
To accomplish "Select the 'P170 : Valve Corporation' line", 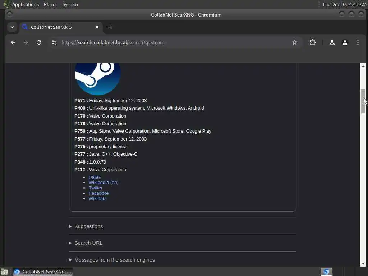I will tap(100, 116).
